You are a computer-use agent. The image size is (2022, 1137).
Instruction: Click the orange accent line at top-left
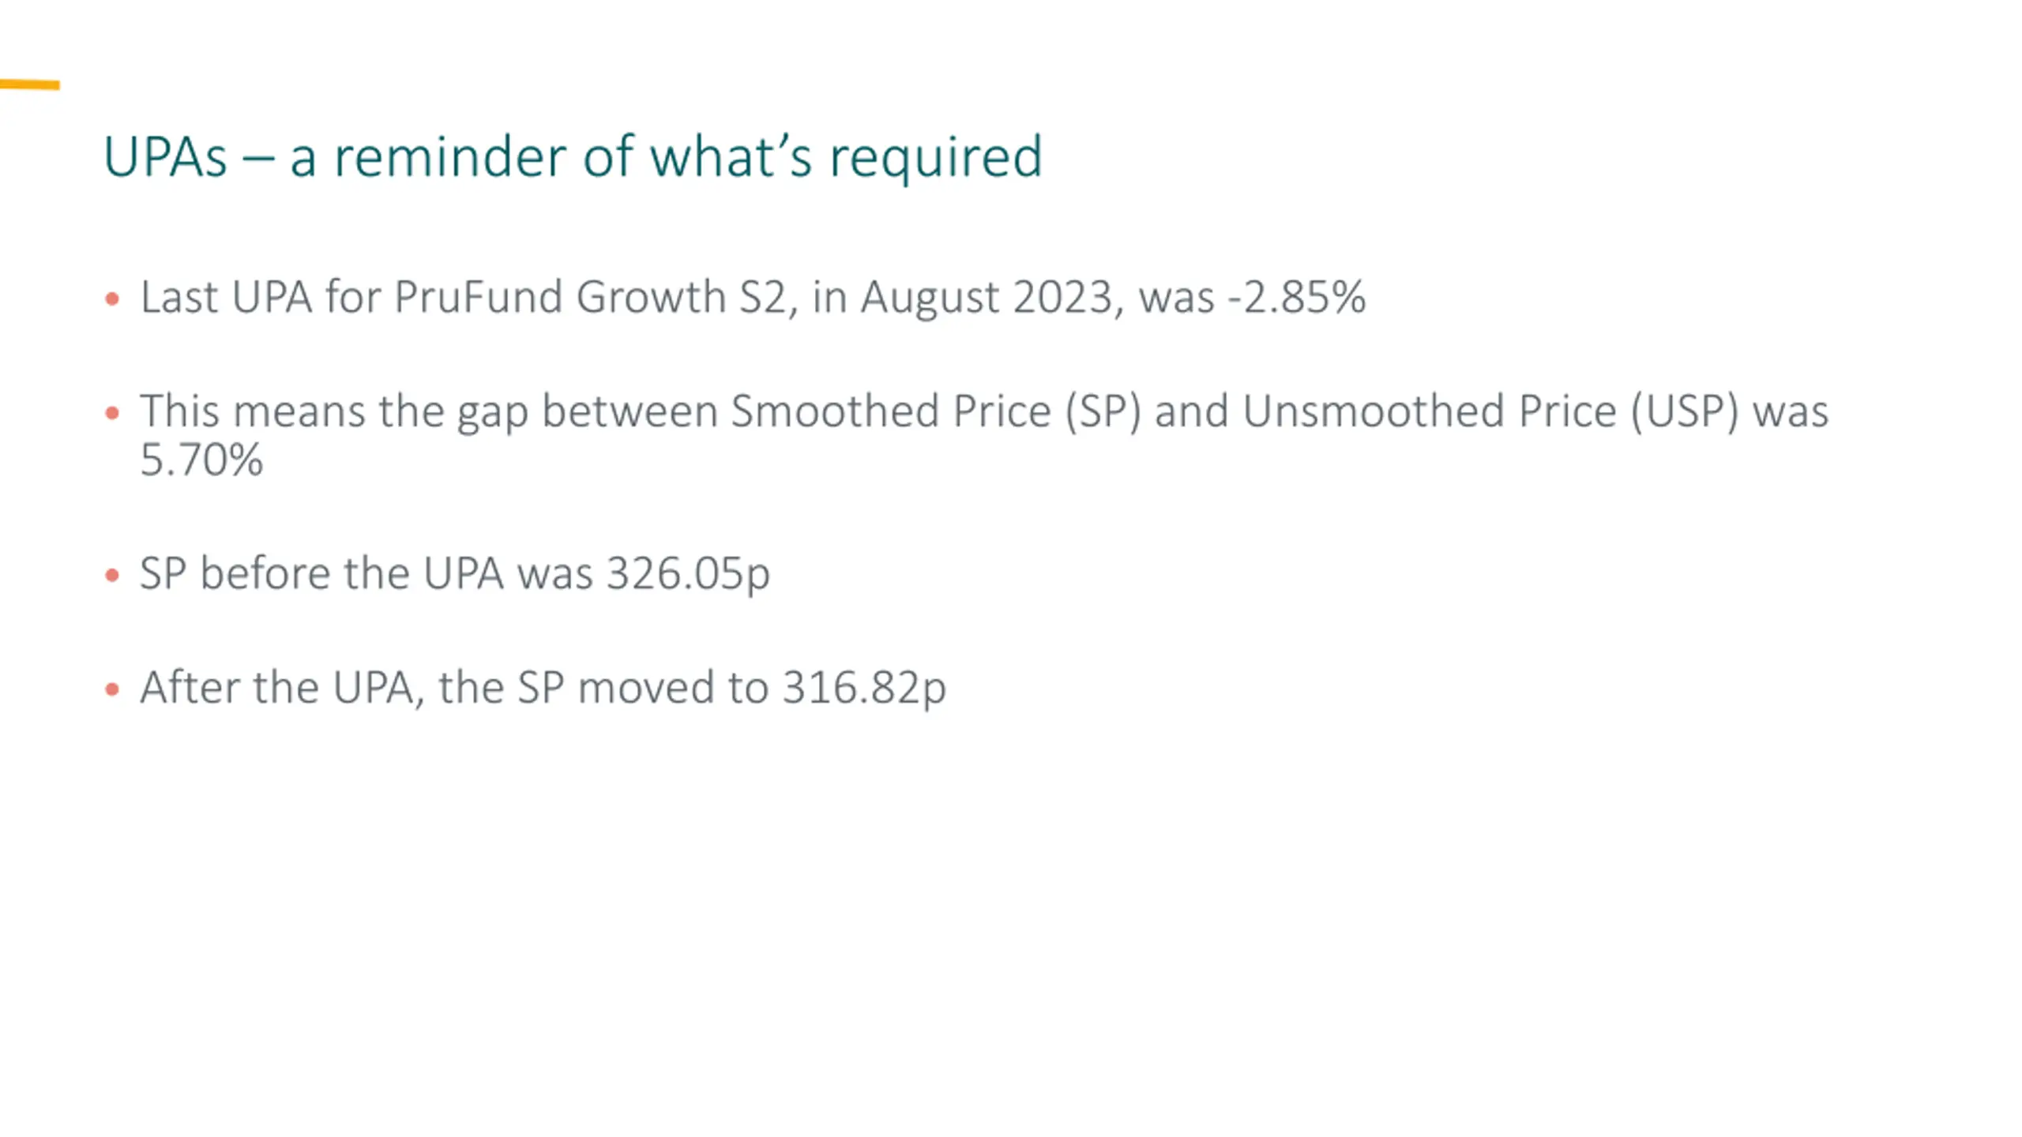click(x=30, y=84)
